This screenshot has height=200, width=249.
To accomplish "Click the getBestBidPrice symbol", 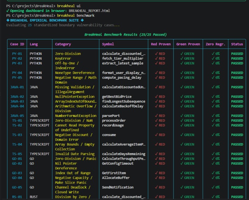I will pos(117,97).
